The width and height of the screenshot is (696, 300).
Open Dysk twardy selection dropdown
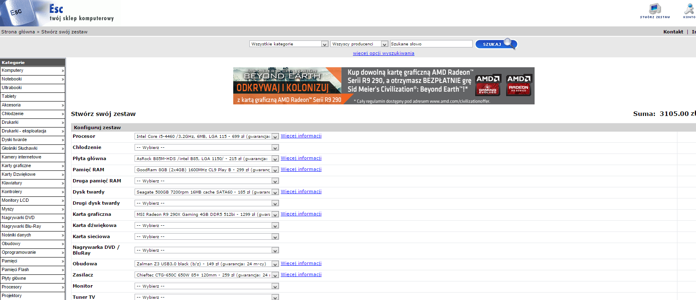pos(207,192)
